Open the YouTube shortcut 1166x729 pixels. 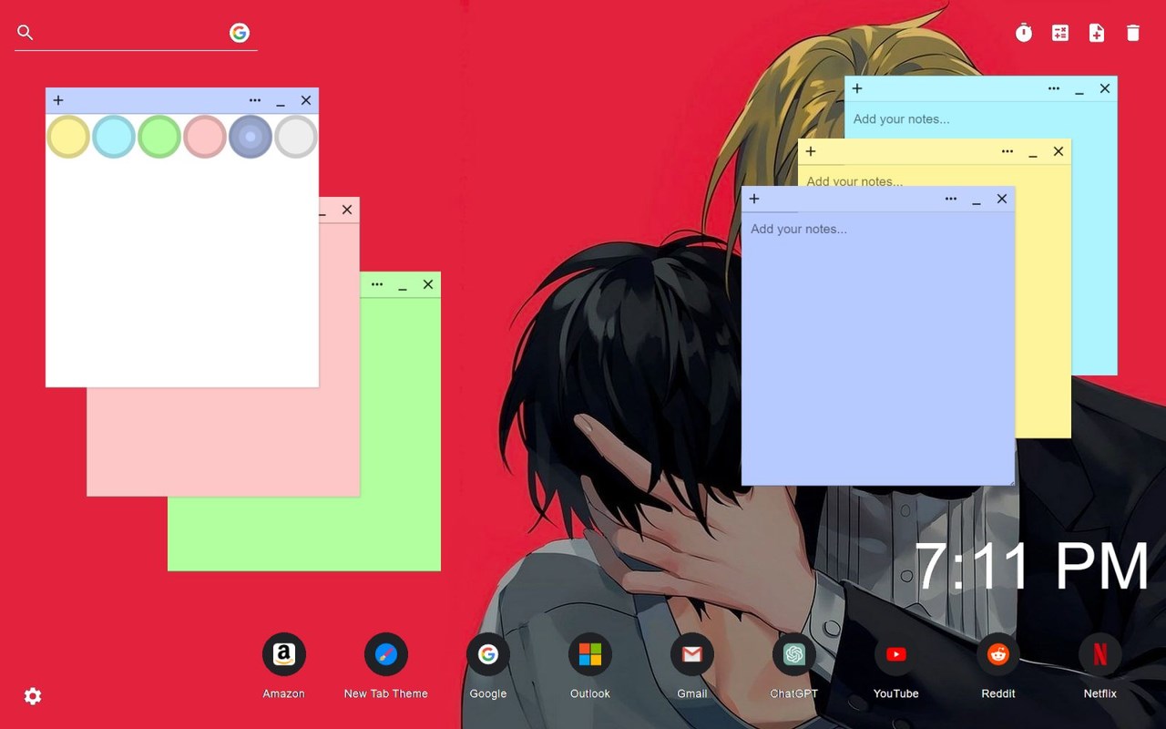[x=896, y=654]
